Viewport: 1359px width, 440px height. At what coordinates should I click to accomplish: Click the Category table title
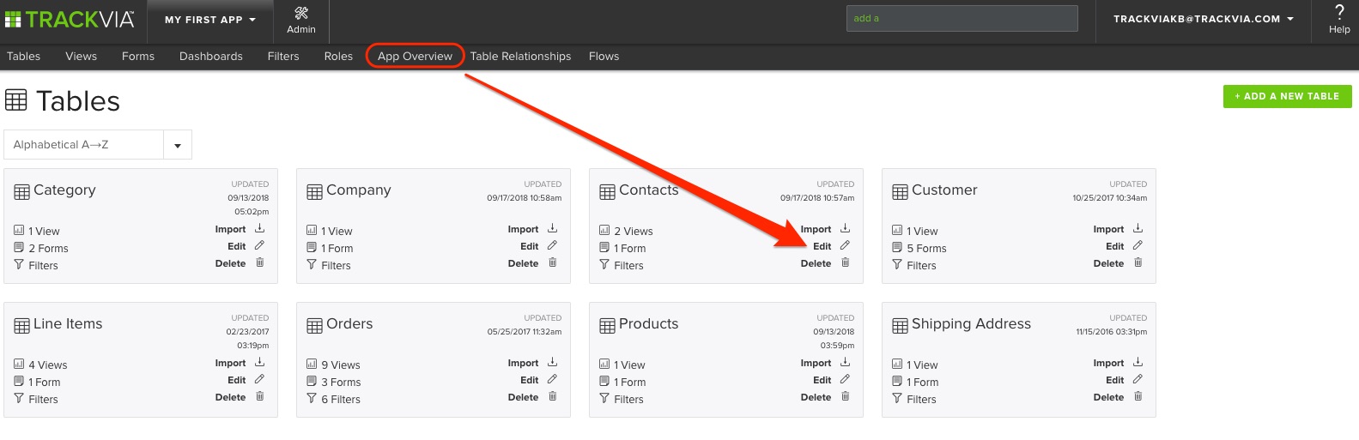point(64,190)
